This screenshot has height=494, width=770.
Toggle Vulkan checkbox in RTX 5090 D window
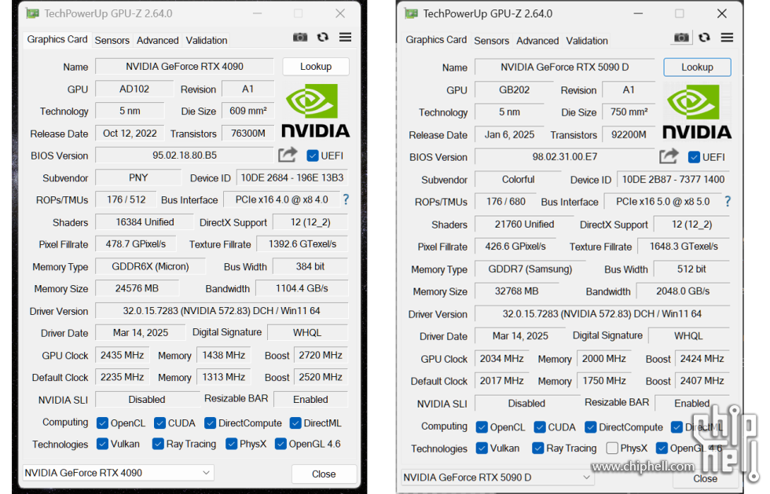[482, 448]
